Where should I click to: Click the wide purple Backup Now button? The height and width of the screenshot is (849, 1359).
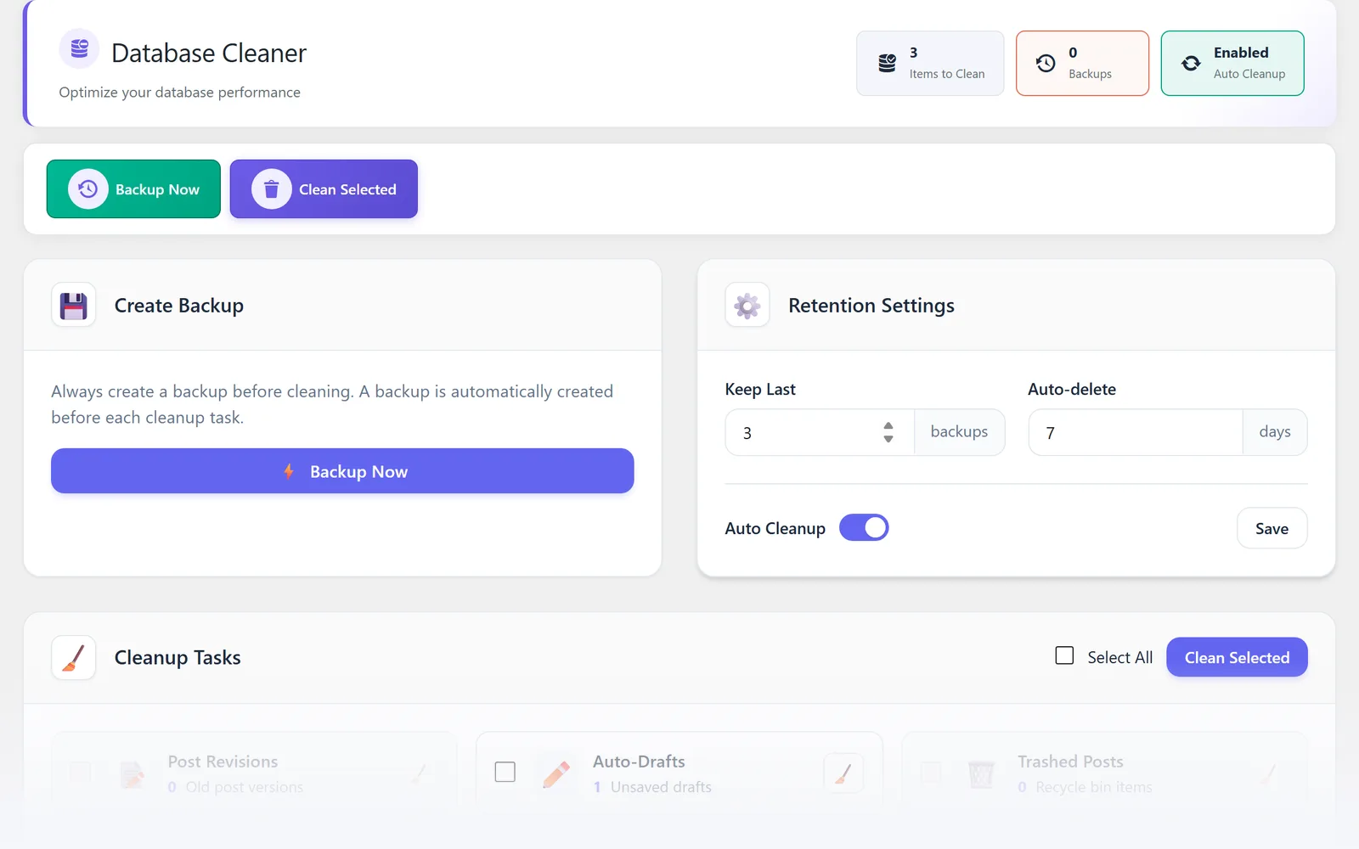click(342, 471)
